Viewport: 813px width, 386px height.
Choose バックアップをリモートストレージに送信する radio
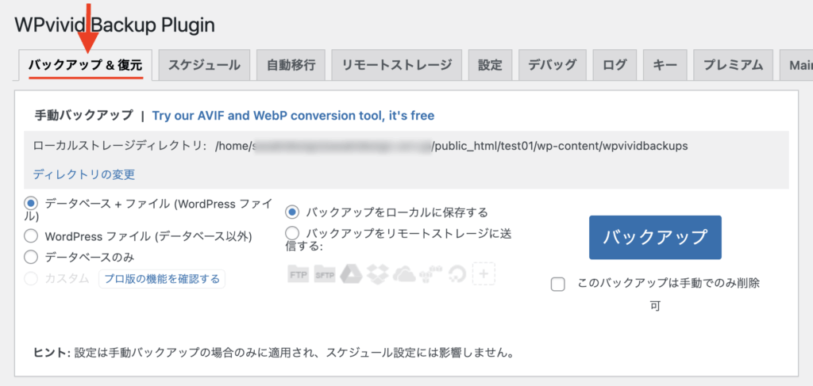click(x=292, y=232)
